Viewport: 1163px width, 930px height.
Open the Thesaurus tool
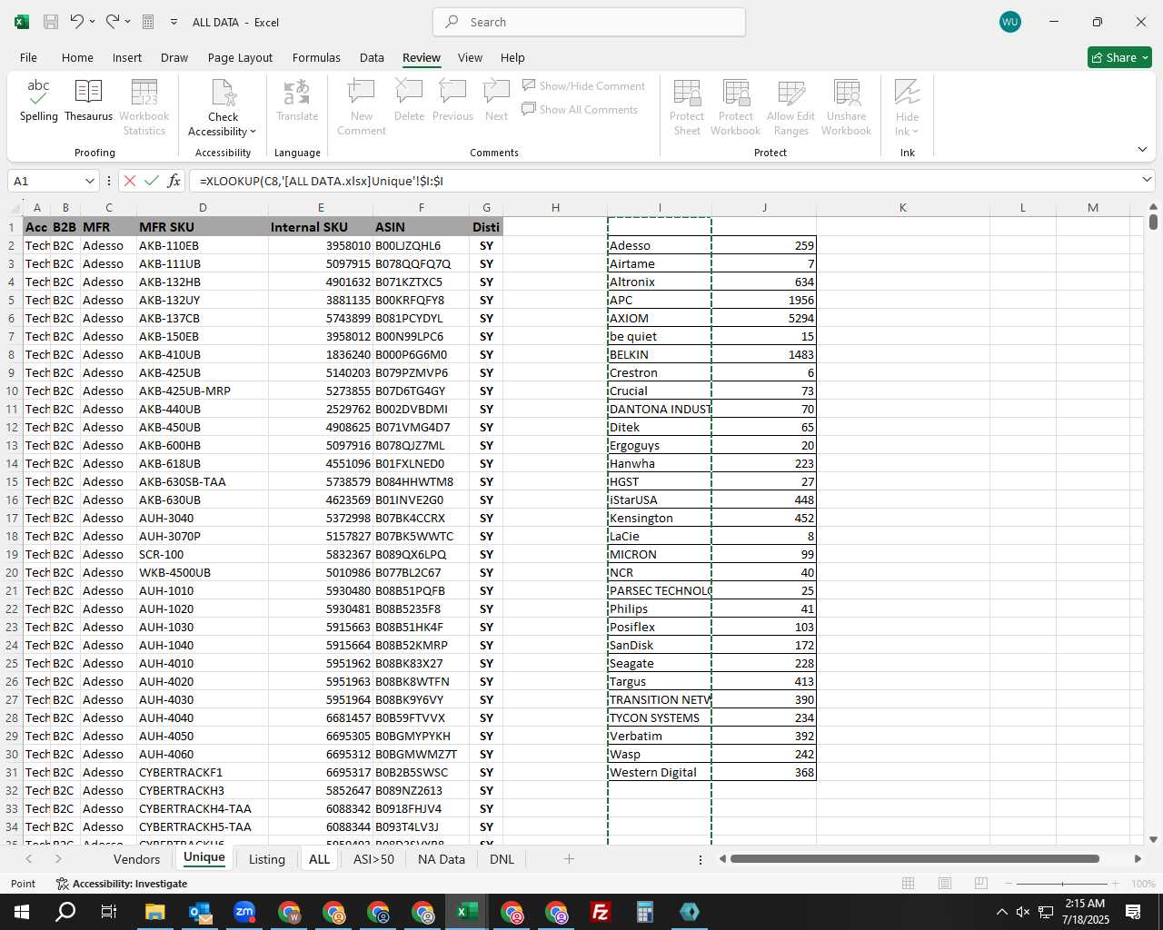coord(89,101)
